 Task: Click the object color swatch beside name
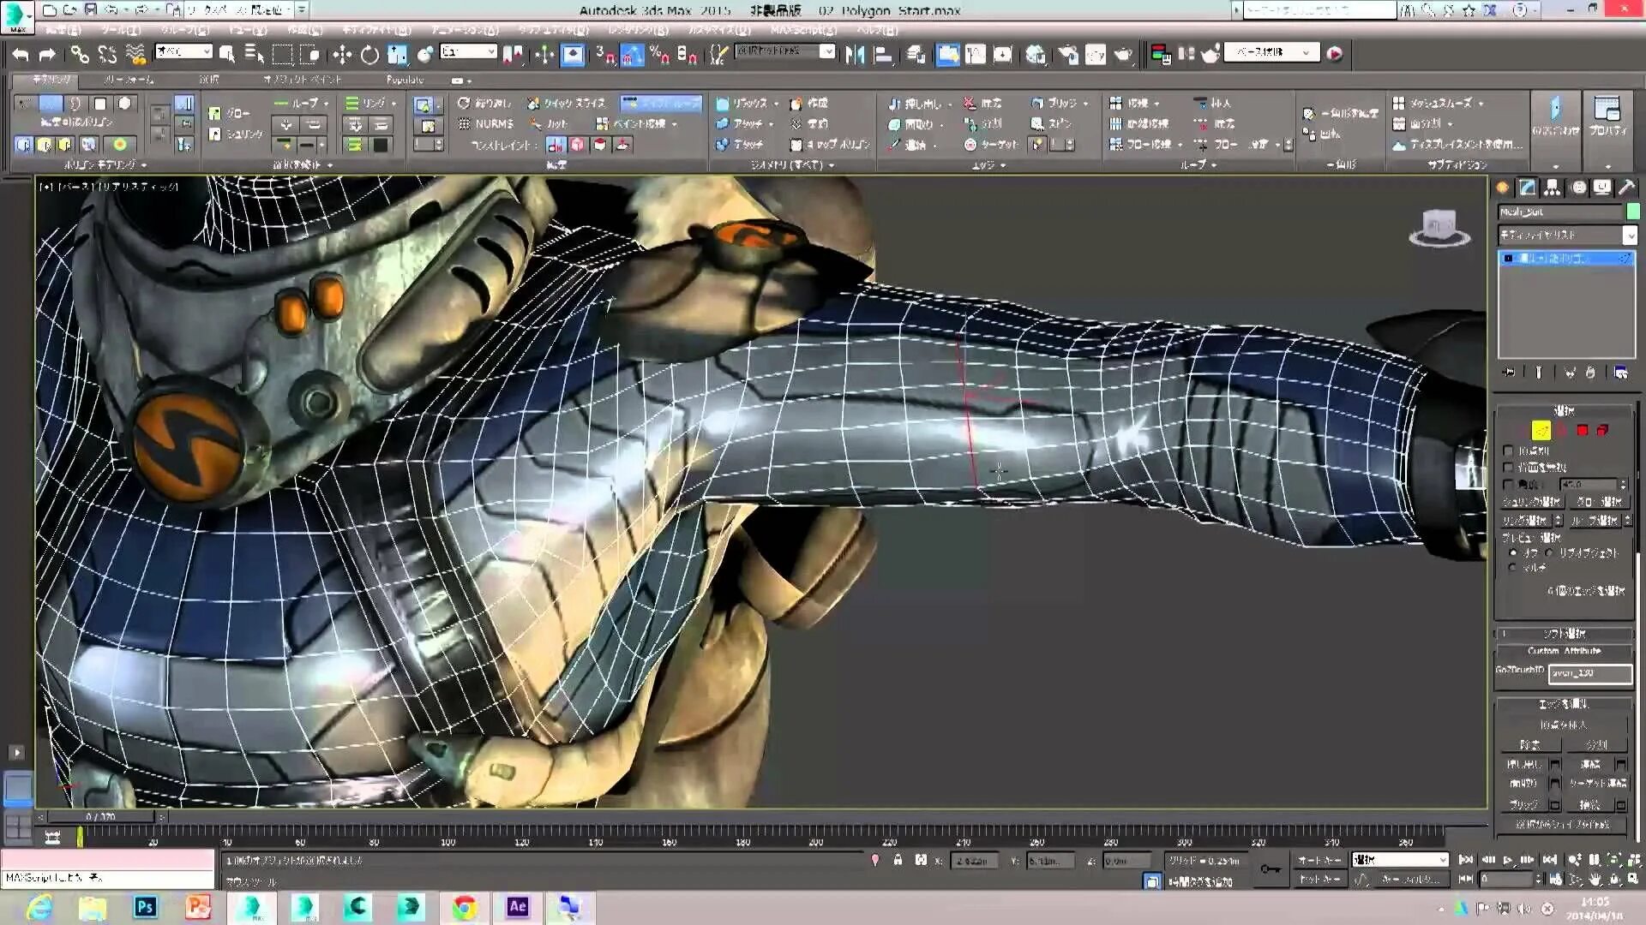tap(1632, 211)
